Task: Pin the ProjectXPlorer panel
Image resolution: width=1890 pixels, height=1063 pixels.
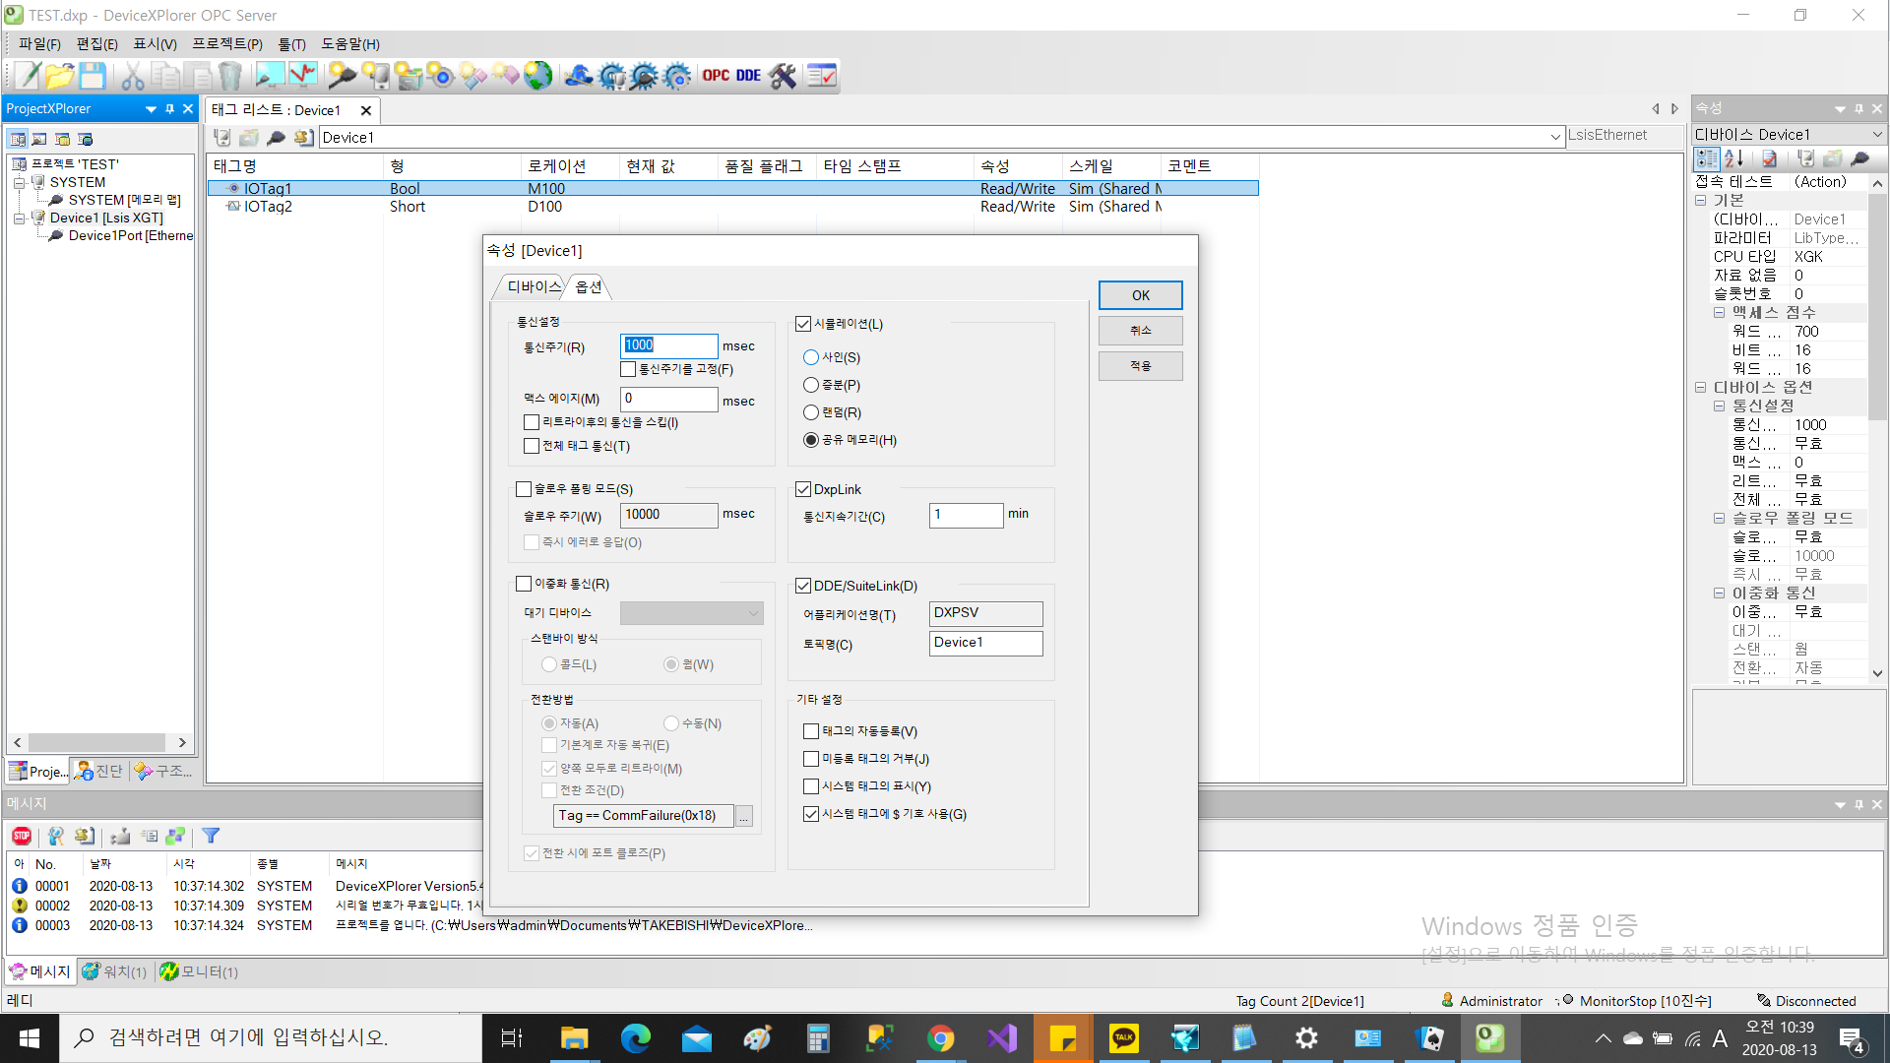Action: 169,109
